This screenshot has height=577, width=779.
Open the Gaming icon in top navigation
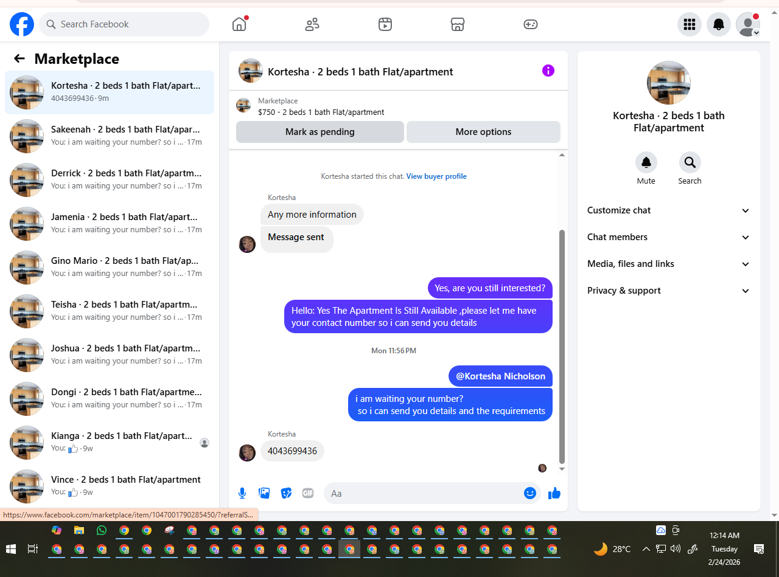(x=531, y=24)
